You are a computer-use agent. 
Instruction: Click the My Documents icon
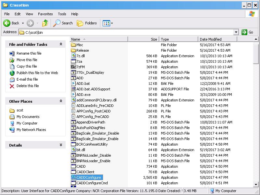(x=12, y=117)
